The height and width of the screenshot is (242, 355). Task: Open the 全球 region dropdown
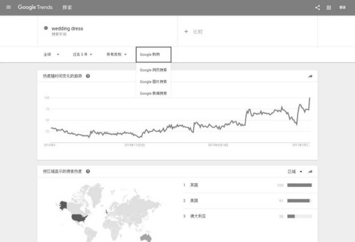51,55
